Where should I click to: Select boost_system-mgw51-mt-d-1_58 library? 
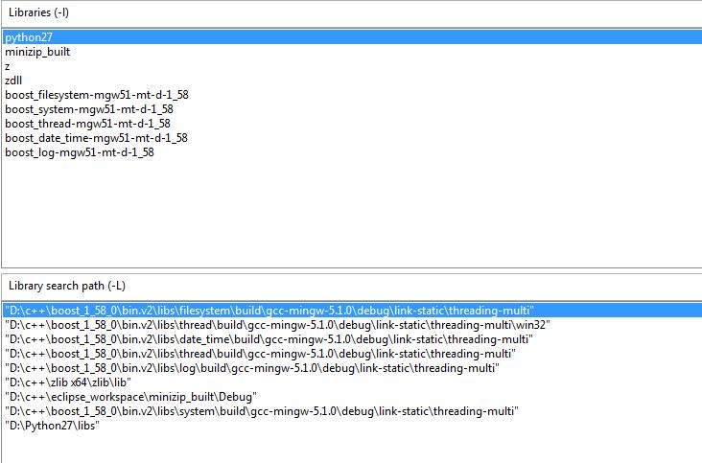pos(89,109)
